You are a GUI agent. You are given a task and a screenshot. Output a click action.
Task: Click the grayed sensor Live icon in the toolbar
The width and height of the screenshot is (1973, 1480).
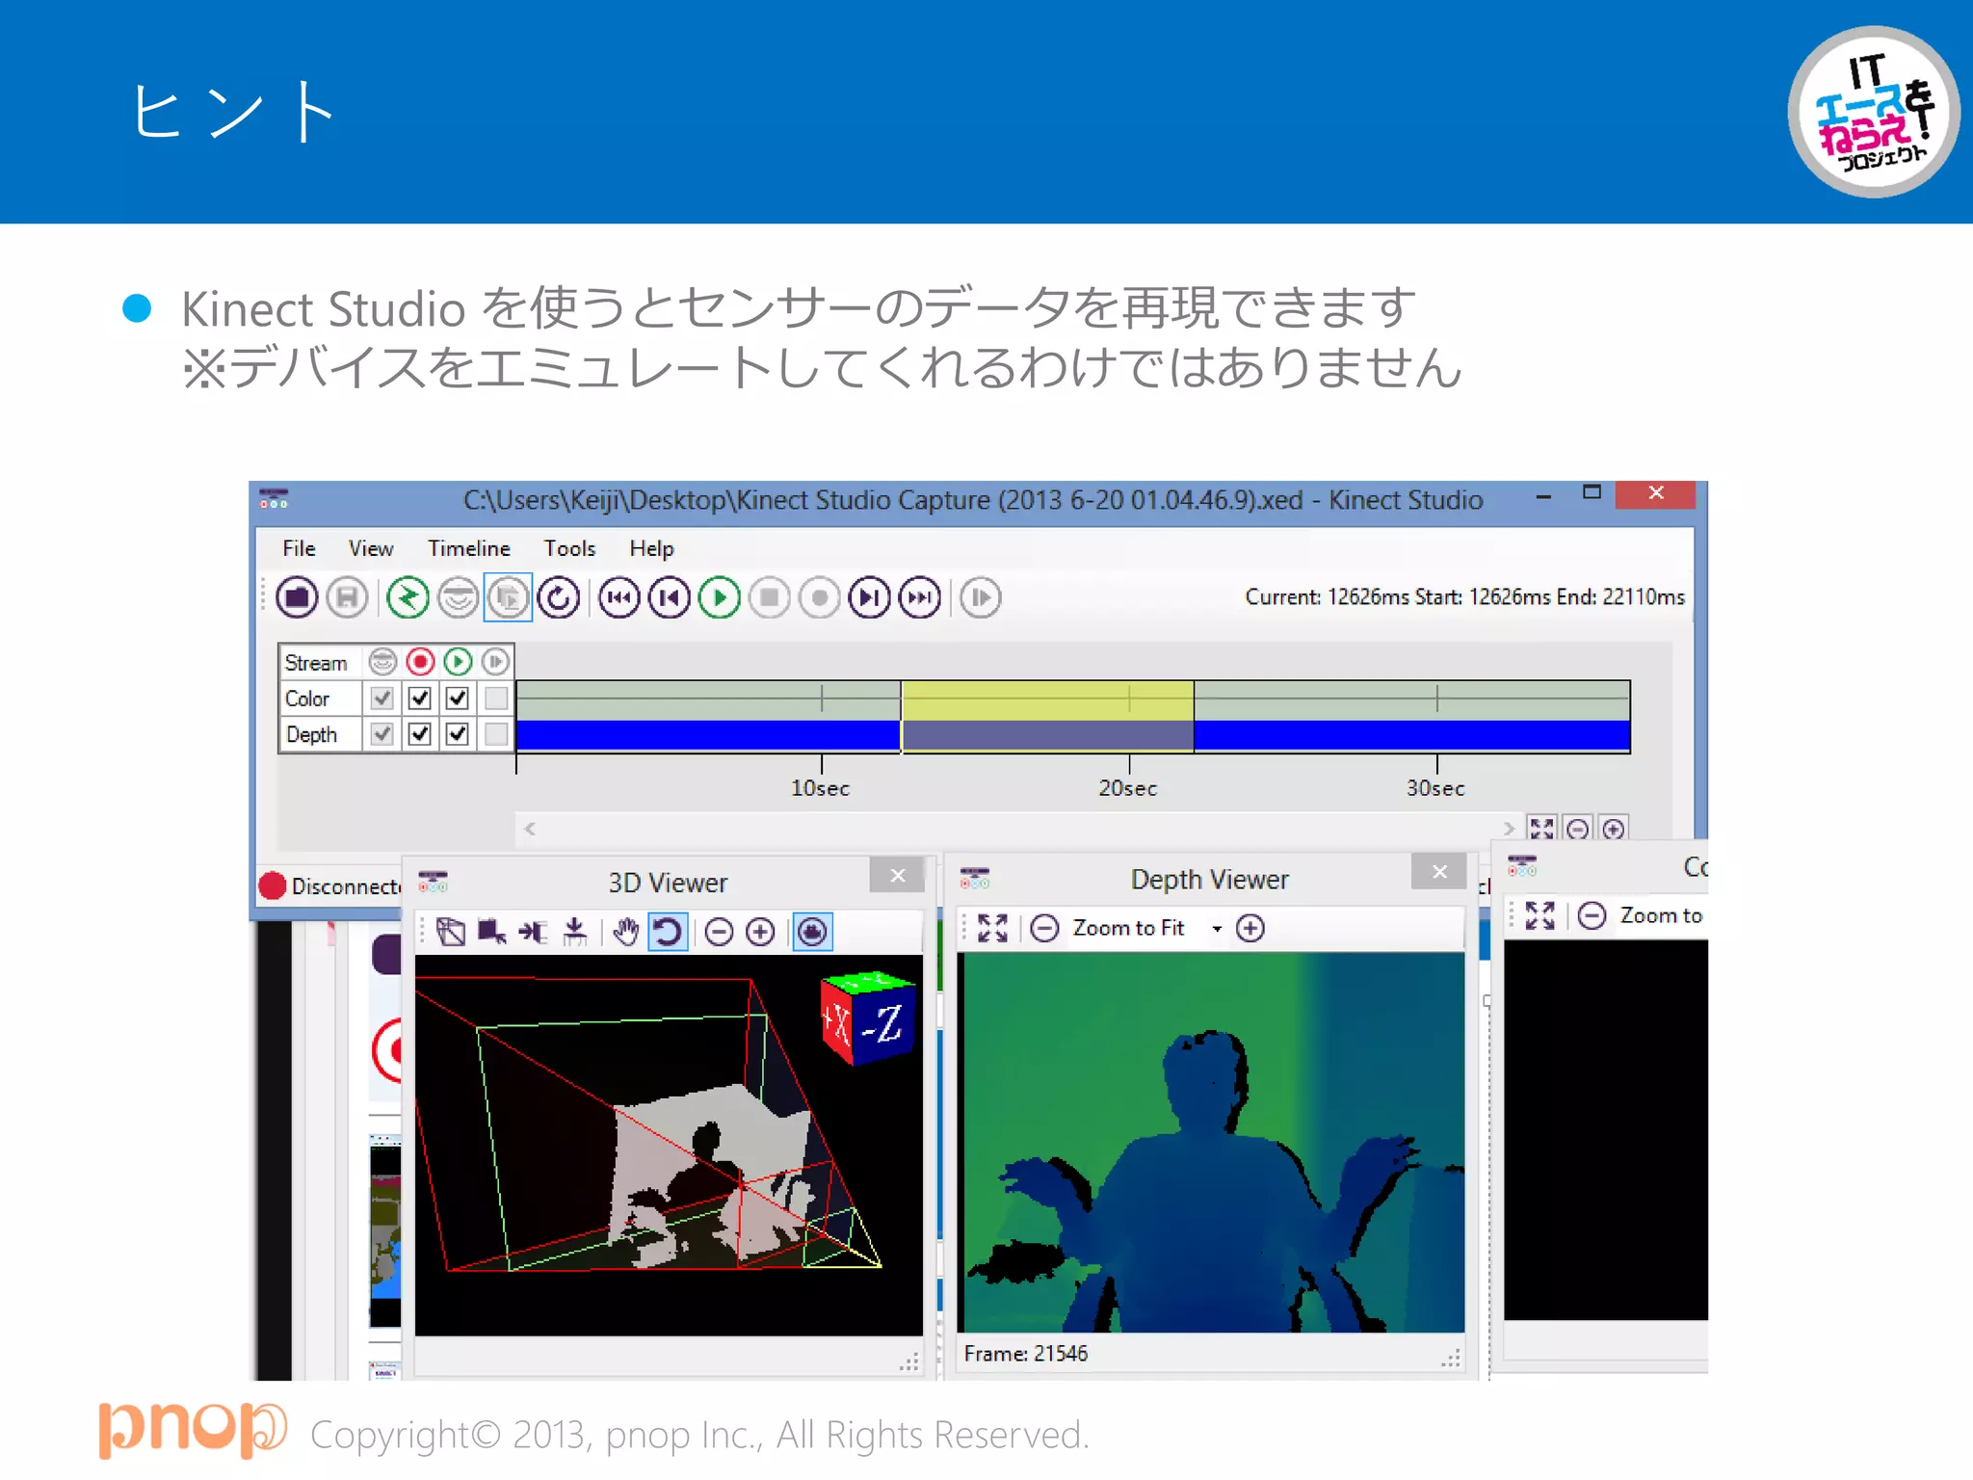(458, 597)
